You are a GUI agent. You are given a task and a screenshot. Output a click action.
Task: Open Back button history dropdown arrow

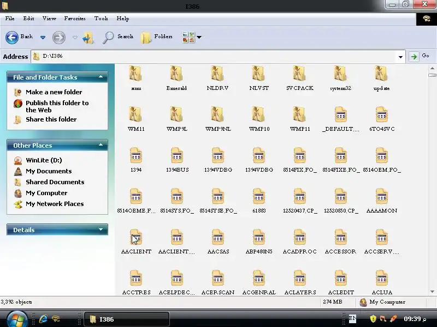coord(43,37)
